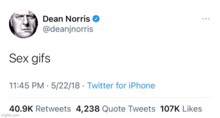The width and height of the screenshot is (220, 118).
Task: Click the 11:45 PM timestamp
Action: click(x=27, y=86)
